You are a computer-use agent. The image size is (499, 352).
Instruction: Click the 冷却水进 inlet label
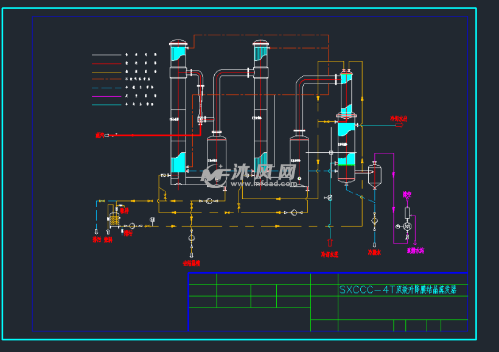[329, 254]
